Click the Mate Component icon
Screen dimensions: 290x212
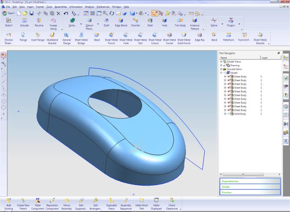tap(38, 204)
